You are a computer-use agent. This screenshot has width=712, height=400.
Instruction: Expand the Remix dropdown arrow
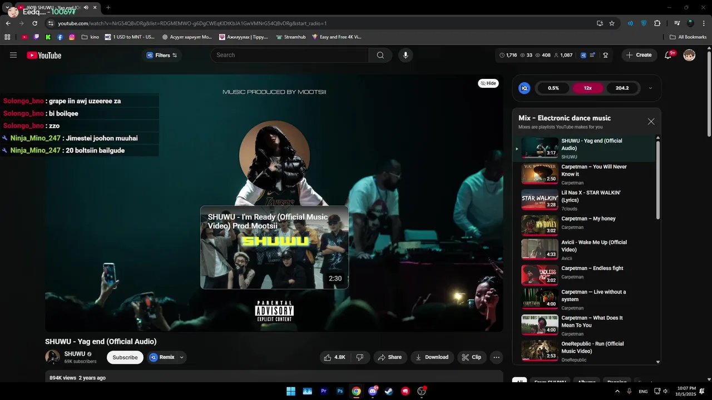pyautogui.click(x=181, y=357)
